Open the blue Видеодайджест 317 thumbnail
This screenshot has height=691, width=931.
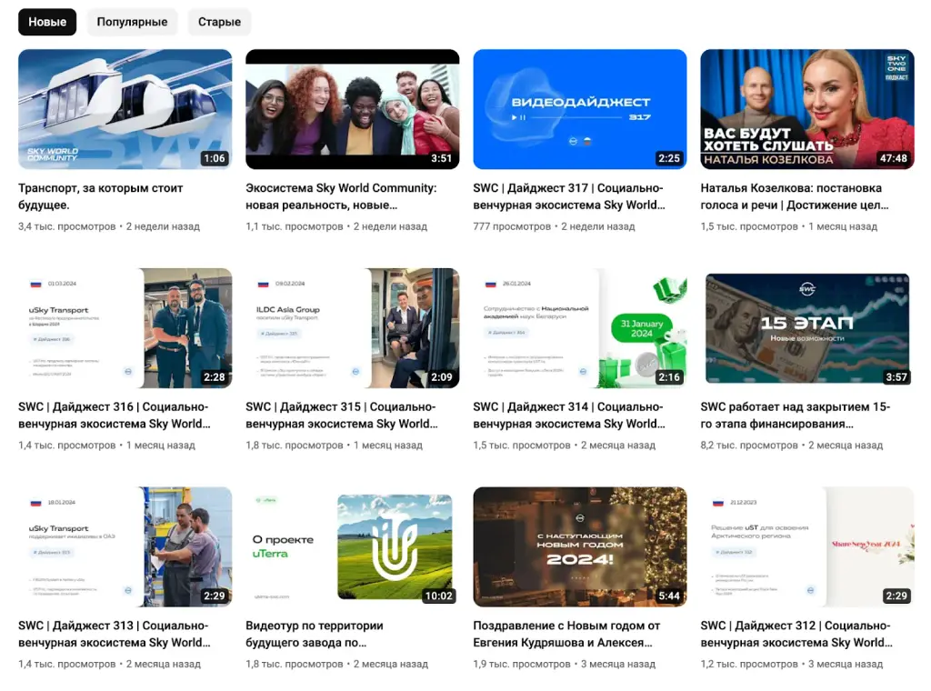click(x=580, y=109)
